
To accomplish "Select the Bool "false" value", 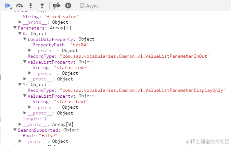I will [48, 136].
